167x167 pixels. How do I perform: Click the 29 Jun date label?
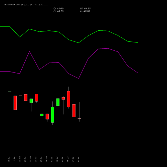(x=41, y=159)
